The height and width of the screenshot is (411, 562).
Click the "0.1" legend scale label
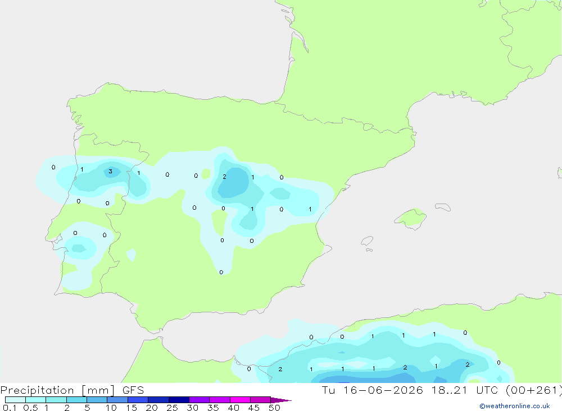10,408
